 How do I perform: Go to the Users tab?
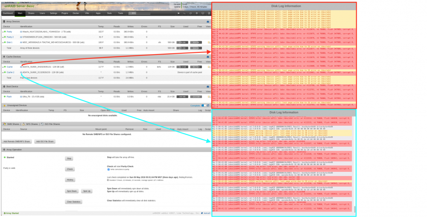pyautogui.click(x=42, y=13)
